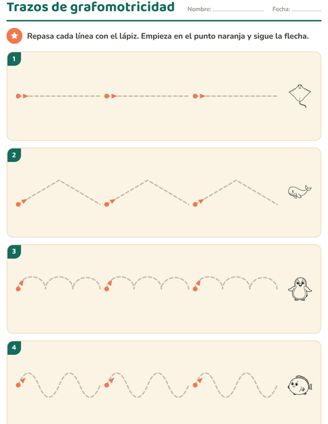Click the last orange dot of zigzag row

tap(195, 204)
